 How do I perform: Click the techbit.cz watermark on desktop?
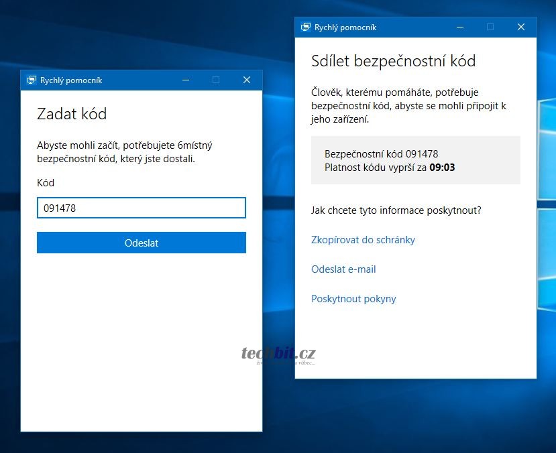[x=278, y=354]
